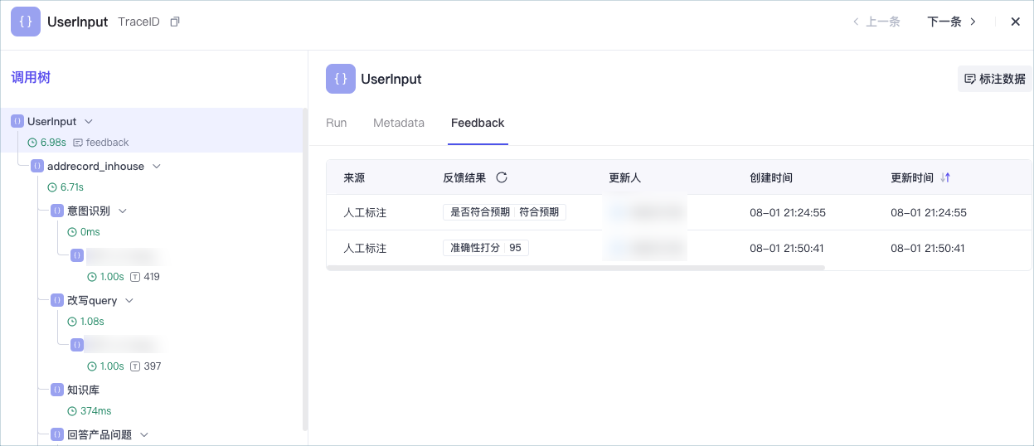Screen dimensions: 1034x446
Task: Click the clock icon next to 6.98s
Action: [32, 143]
